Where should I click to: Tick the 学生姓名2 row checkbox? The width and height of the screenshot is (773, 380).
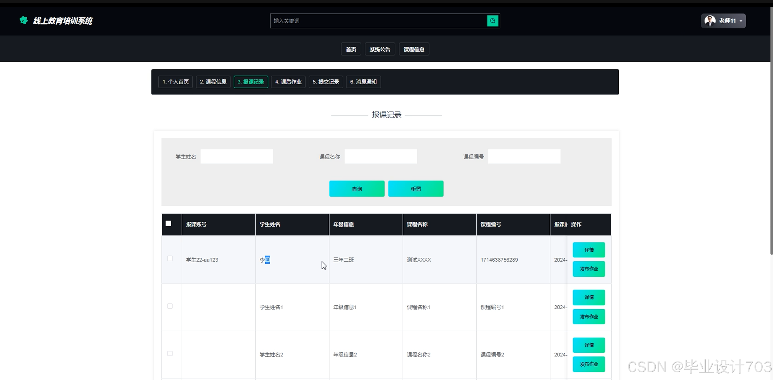(x=170, y=353)
